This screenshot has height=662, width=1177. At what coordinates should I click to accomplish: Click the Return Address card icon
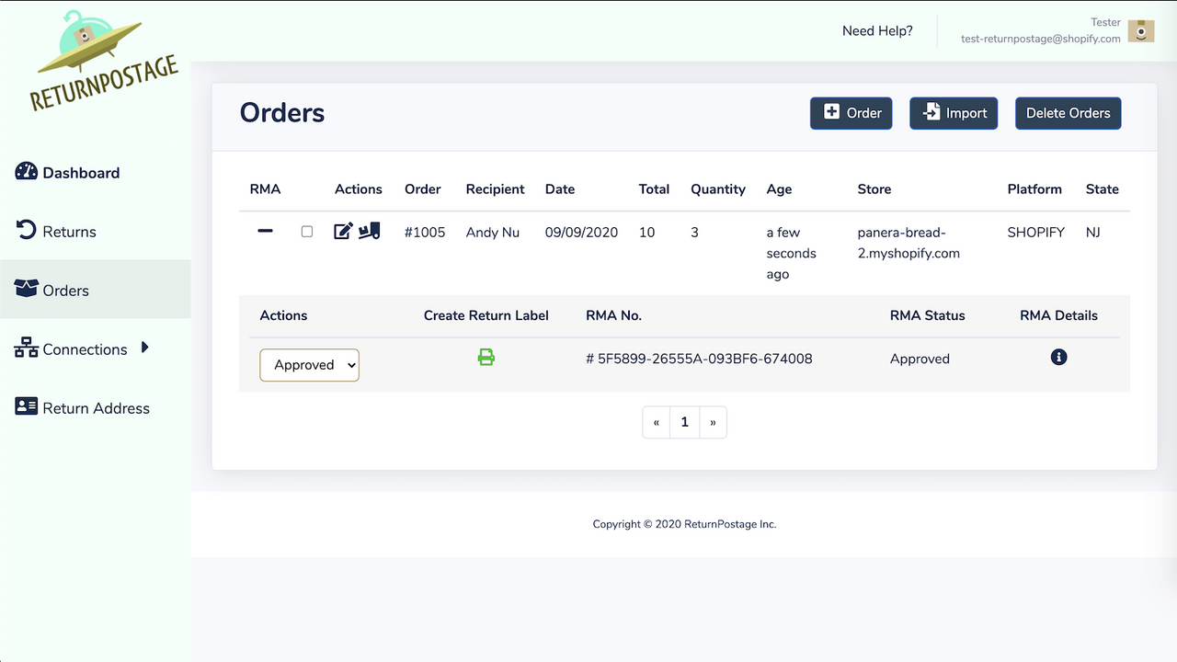pos(27,406)
